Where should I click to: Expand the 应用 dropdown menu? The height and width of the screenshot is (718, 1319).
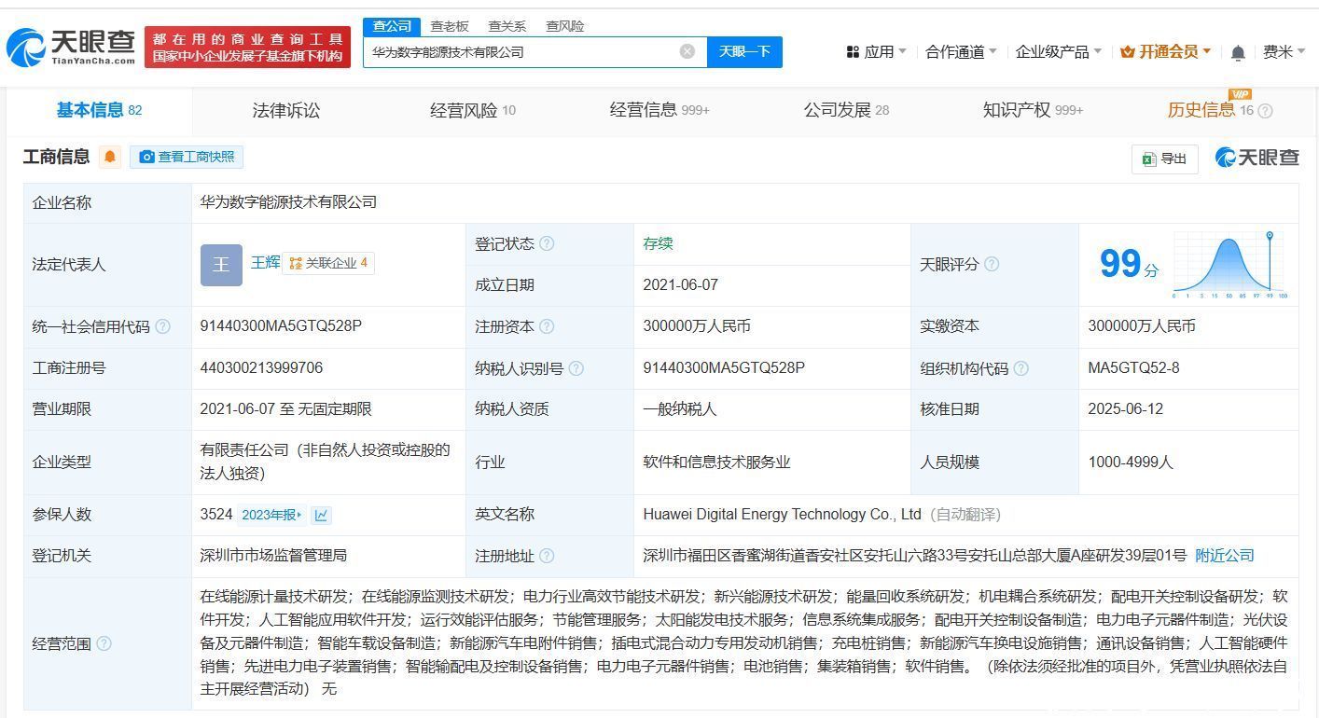pyautogui.click(x=877, y=52)
